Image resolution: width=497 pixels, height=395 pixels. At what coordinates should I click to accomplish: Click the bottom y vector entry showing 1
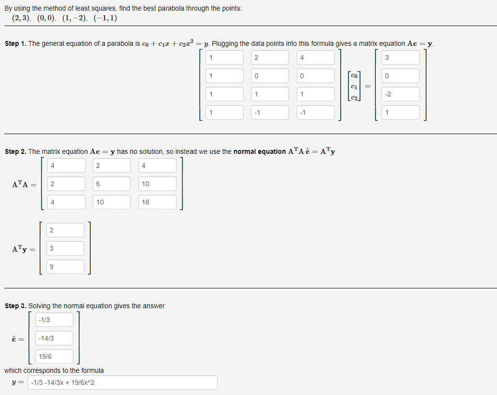tap(400, 112)
